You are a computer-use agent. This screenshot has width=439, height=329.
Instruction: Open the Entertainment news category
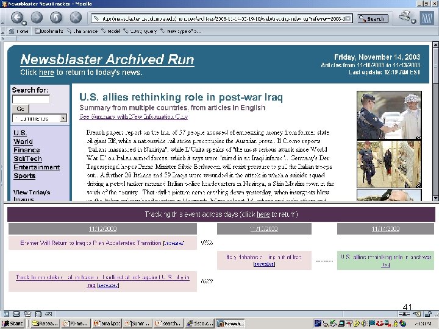[x=37, y=168]
